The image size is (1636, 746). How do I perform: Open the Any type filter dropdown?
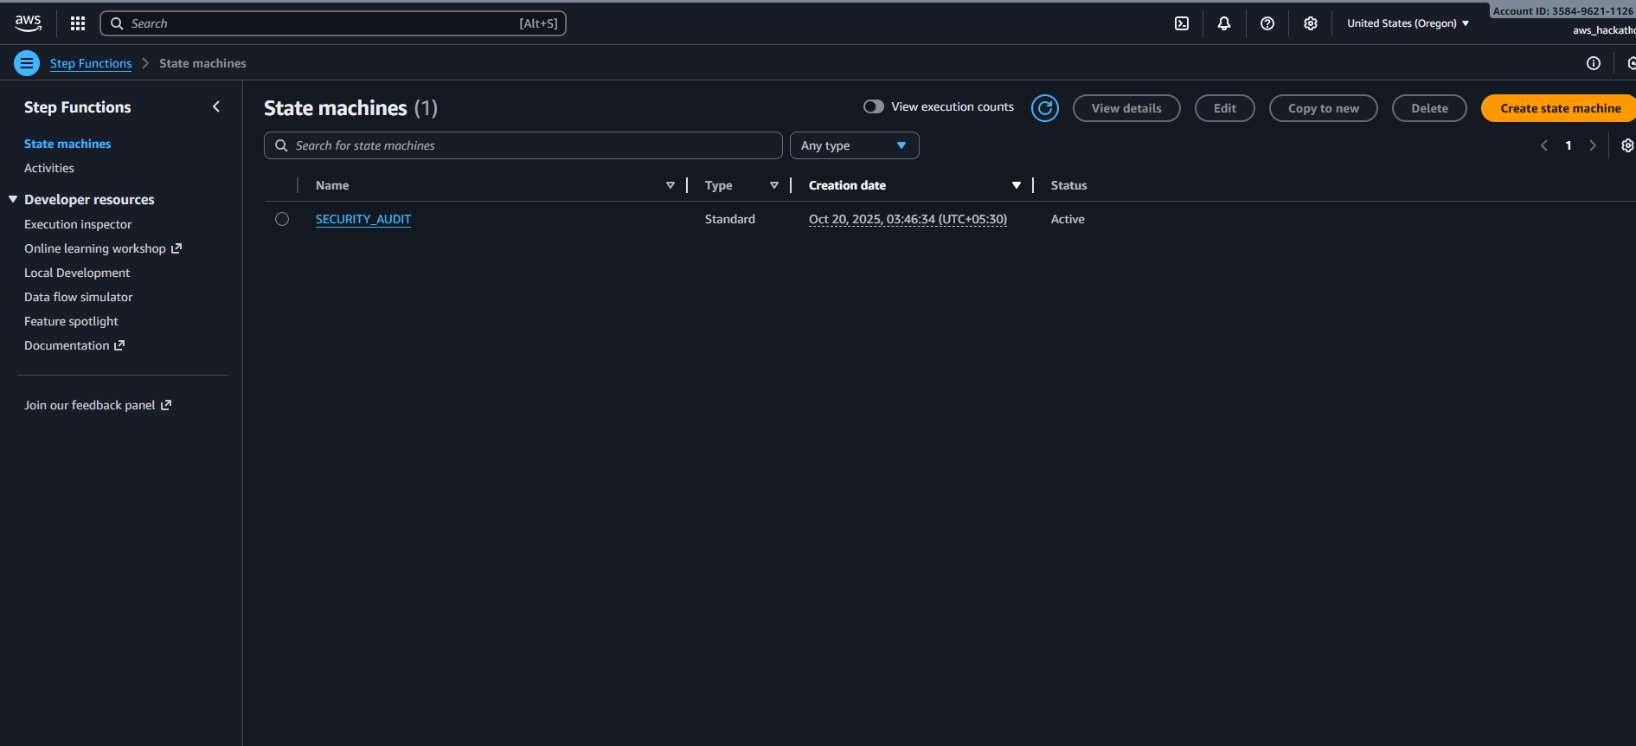855,145
